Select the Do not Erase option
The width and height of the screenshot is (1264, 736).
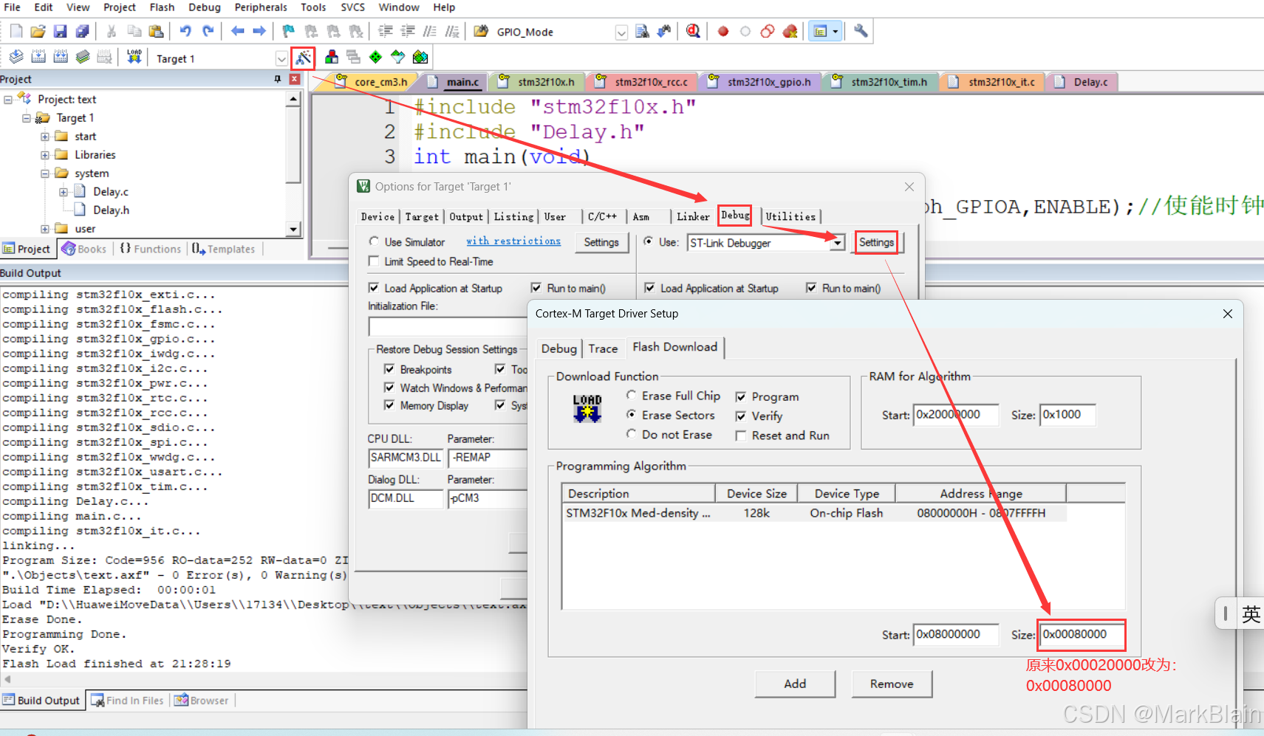pyautogui.click(x=632, y=434)
